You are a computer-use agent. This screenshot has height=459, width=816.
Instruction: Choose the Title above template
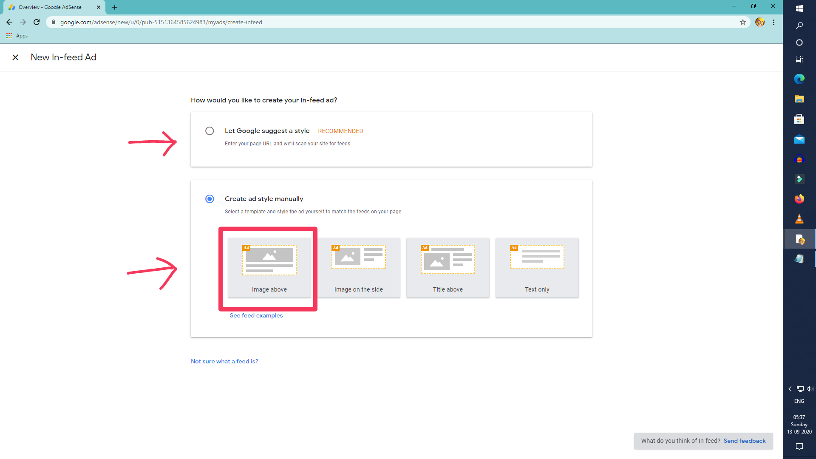coord(448,268)
